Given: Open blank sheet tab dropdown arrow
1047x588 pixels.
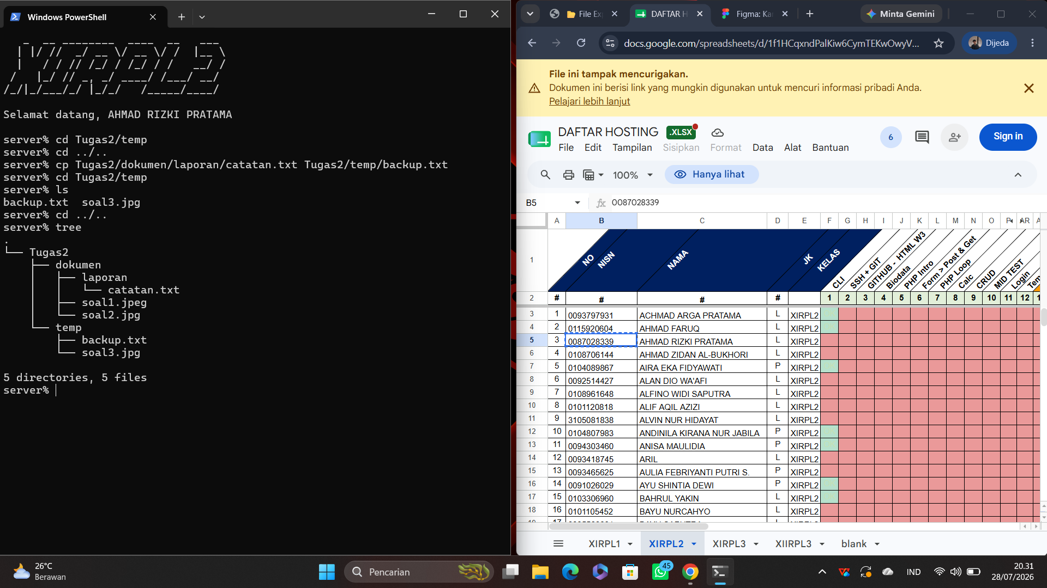Looking at the screenshot, I should pos(877,544).
